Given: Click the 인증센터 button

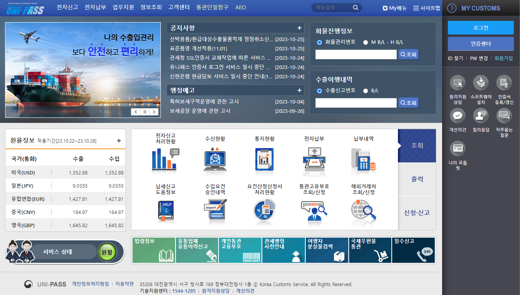Looking at the screenshot, I should 481,44.
